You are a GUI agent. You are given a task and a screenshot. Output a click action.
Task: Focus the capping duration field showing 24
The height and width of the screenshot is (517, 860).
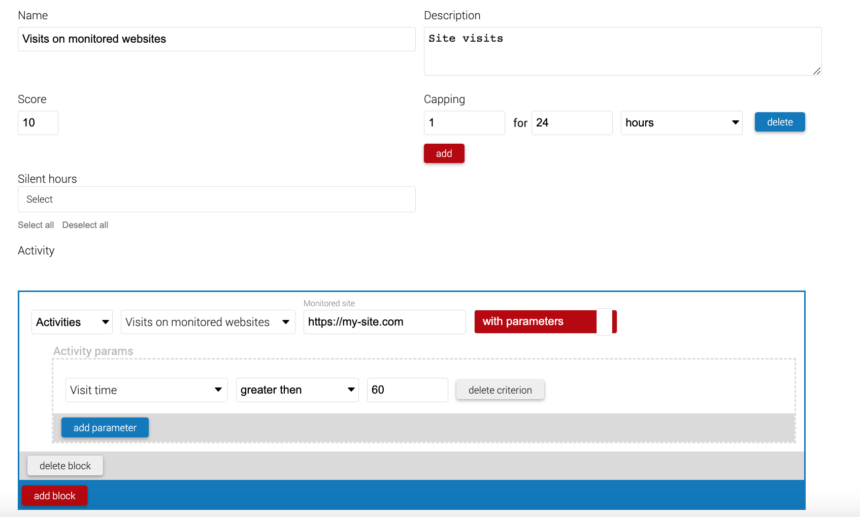coord(572,123)
